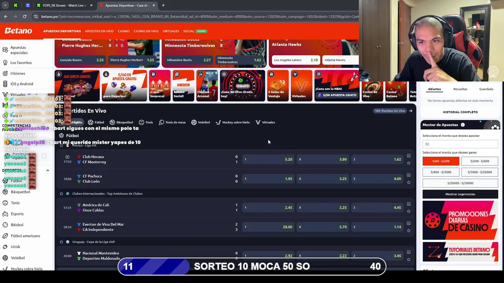Click the Mentor de Apuestas info icon
This screenshot has height=283, width=504.
[x=463, y=125]
